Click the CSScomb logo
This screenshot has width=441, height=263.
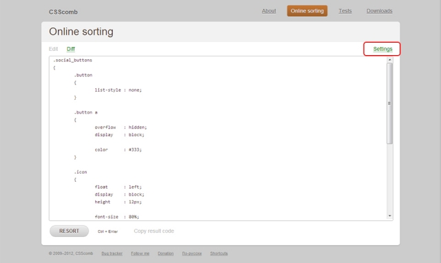pyautogui.click(x=63, y=12)
